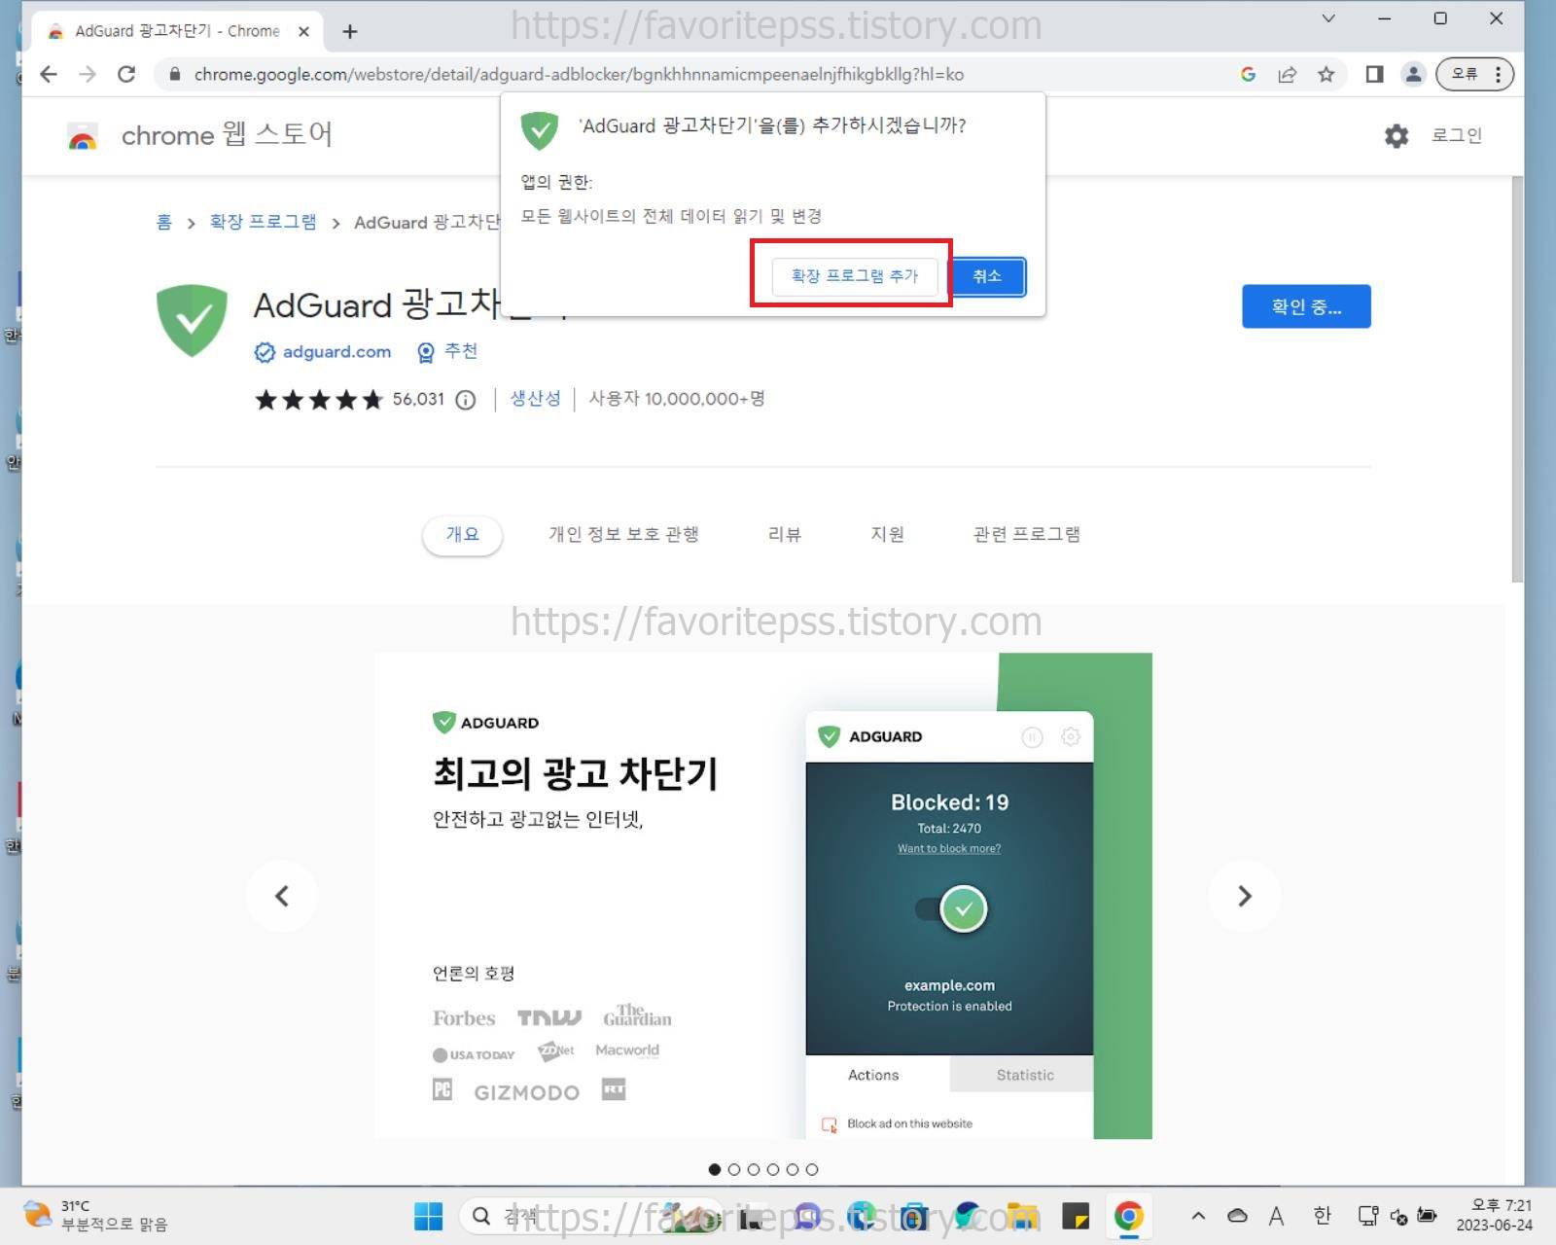The image size is (1556, 1245).
Task: Click the OneDrive cloud tray icon
Action: coord(1237,1216)
